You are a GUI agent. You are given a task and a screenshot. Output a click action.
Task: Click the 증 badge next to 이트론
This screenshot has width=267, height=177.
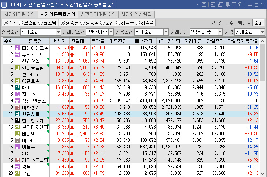coord(17,147)
